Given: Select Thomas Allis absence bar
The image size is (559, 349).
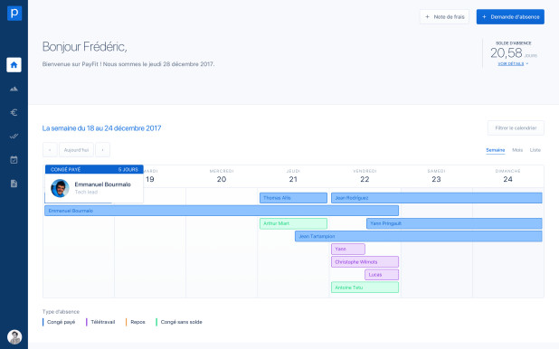Looking at the screenshot, I should pyautogui.click(x=293, y=198).
